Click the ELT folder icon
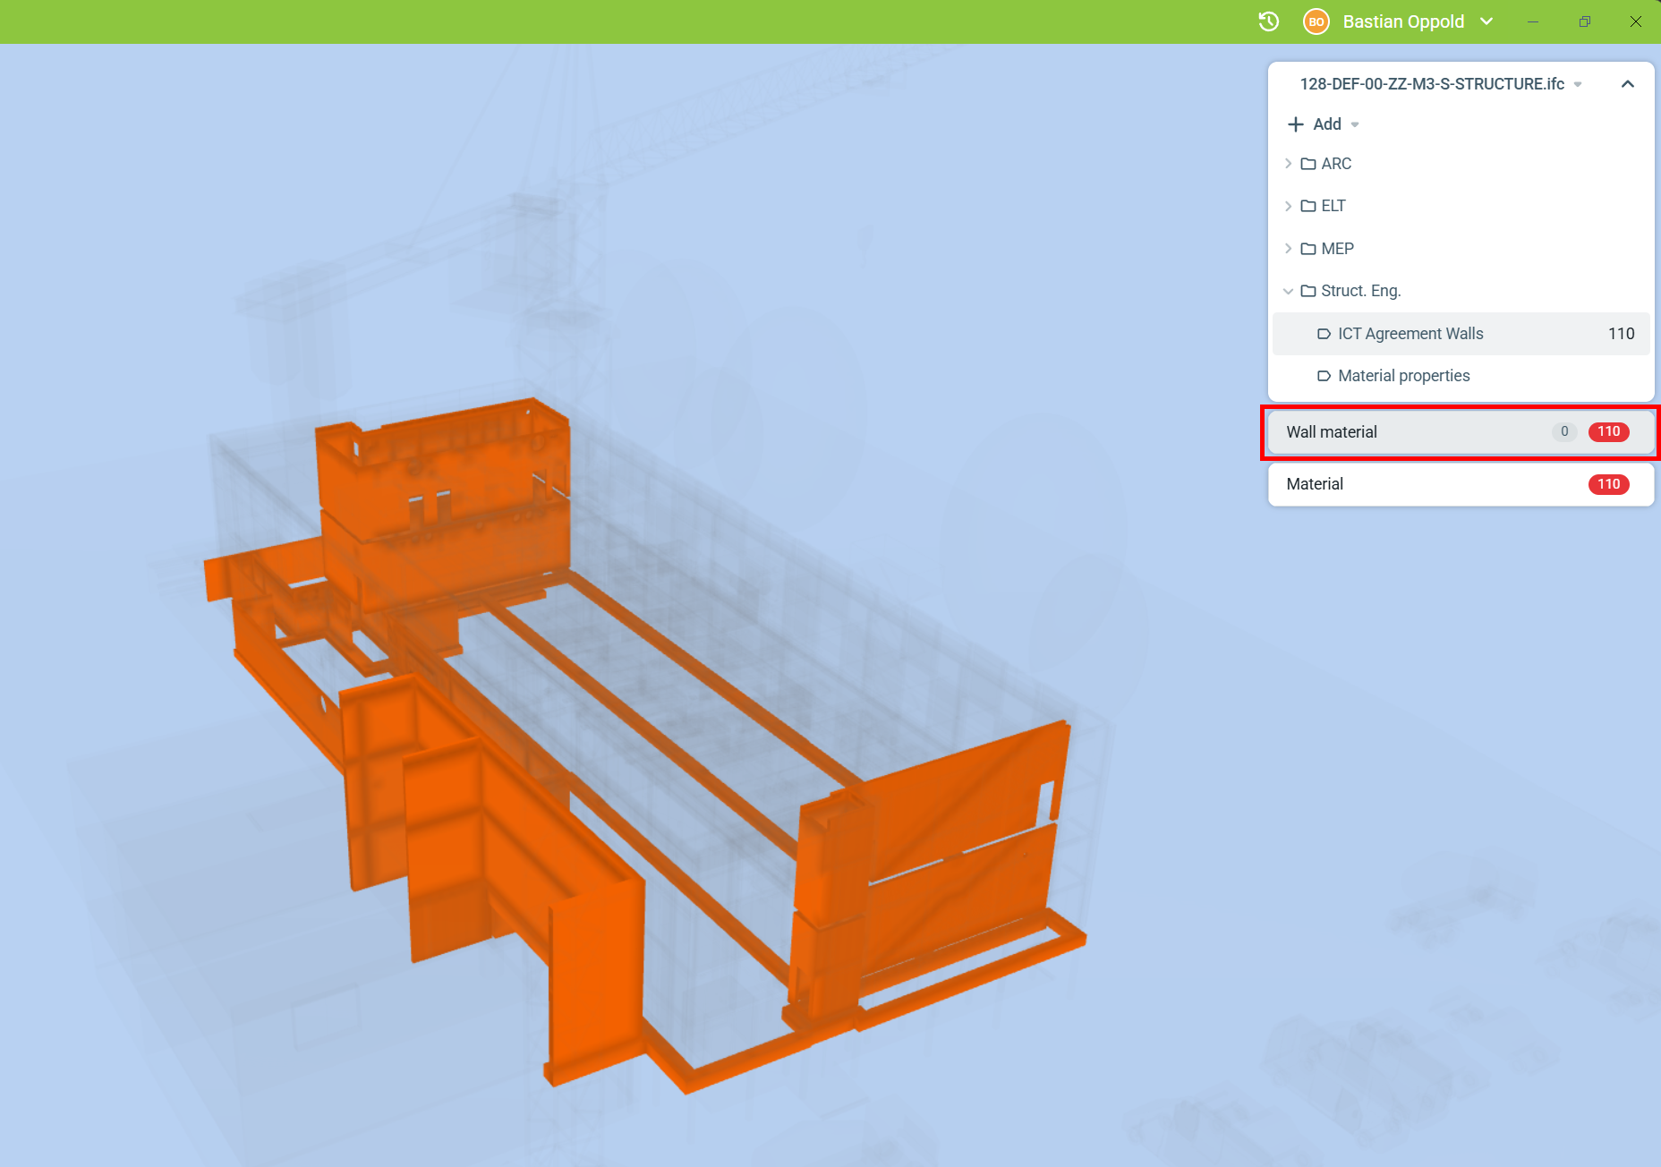The width and height of the screenshot is (1661, 1167). [1308, 206]
